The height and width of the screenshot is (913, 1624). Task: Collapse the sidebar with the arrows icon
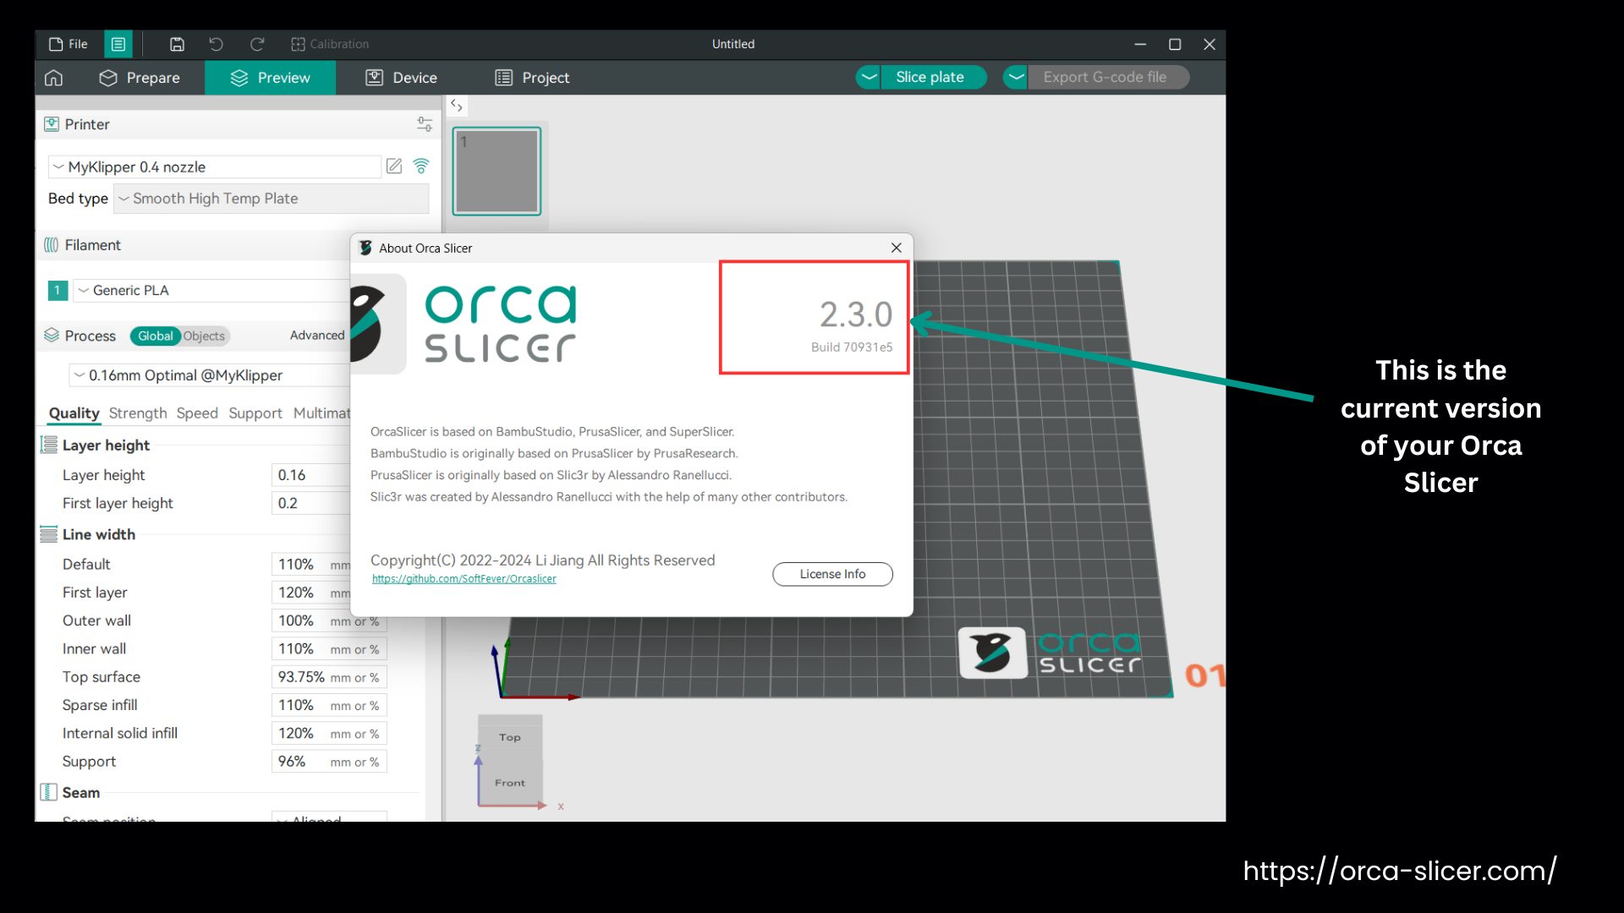(x=456, y=105)
